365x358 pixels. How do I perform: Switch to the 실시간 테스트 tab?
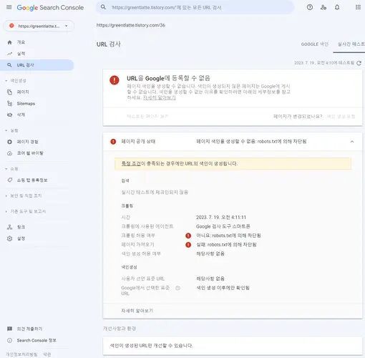click(351, 44)
